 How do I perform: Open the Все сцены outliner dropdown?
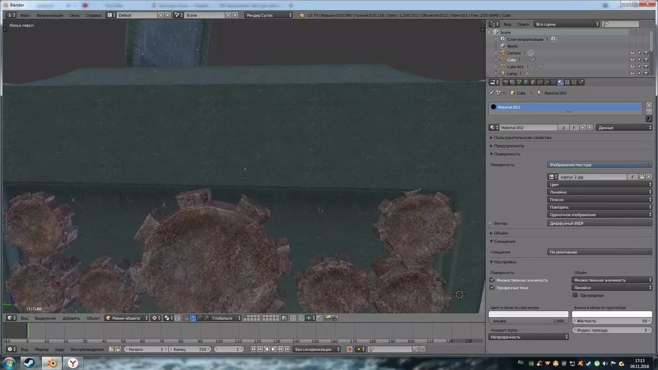[566, 24]
